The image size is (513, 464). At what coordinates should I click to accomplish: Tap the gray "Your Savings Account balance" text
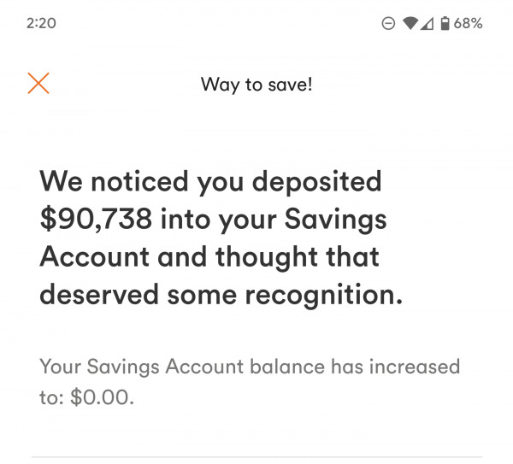click(181, 367)
